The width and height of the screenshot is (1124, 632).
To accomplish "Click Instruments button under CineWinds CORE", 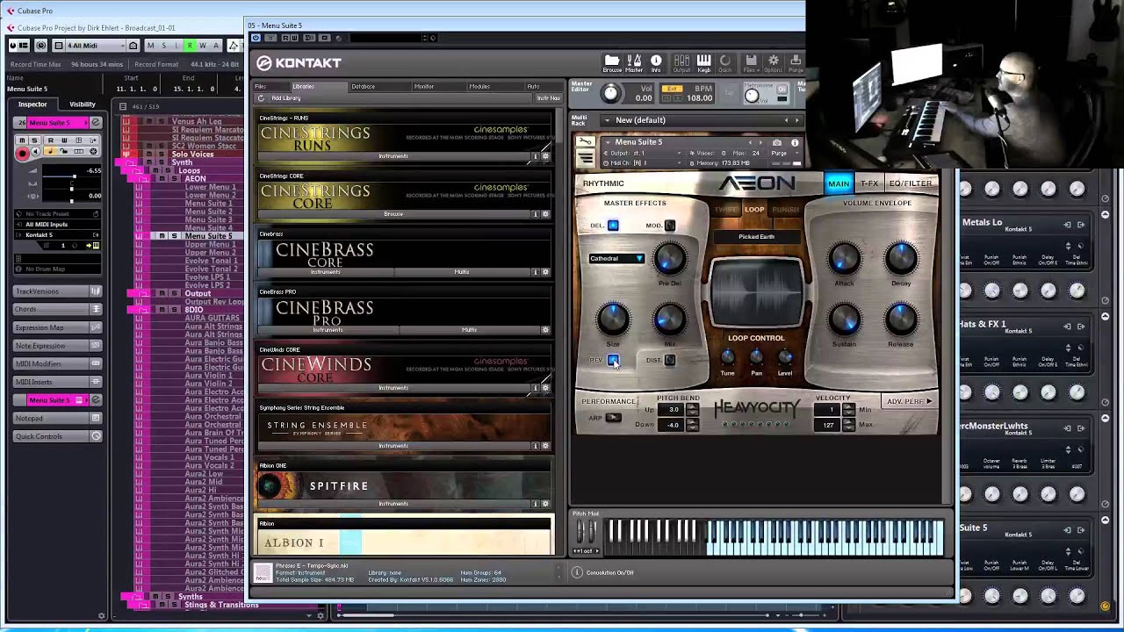I will tap(393, 388).
